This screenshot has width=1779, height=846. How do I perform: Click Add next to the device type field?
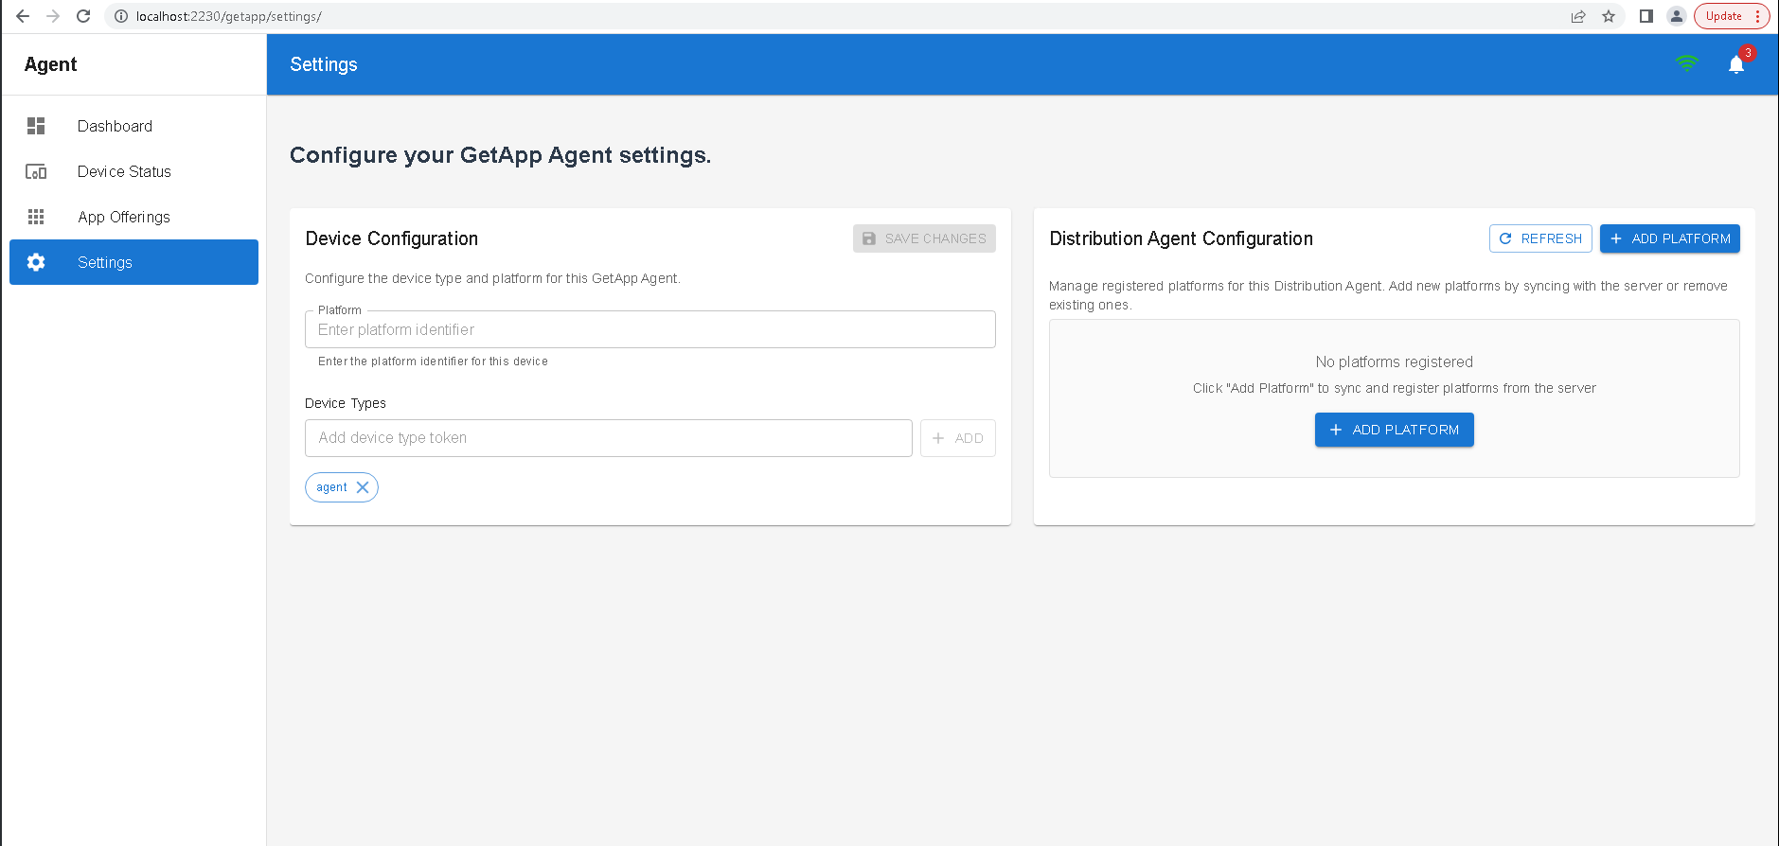pyautogui.click(x=958, y=438)
